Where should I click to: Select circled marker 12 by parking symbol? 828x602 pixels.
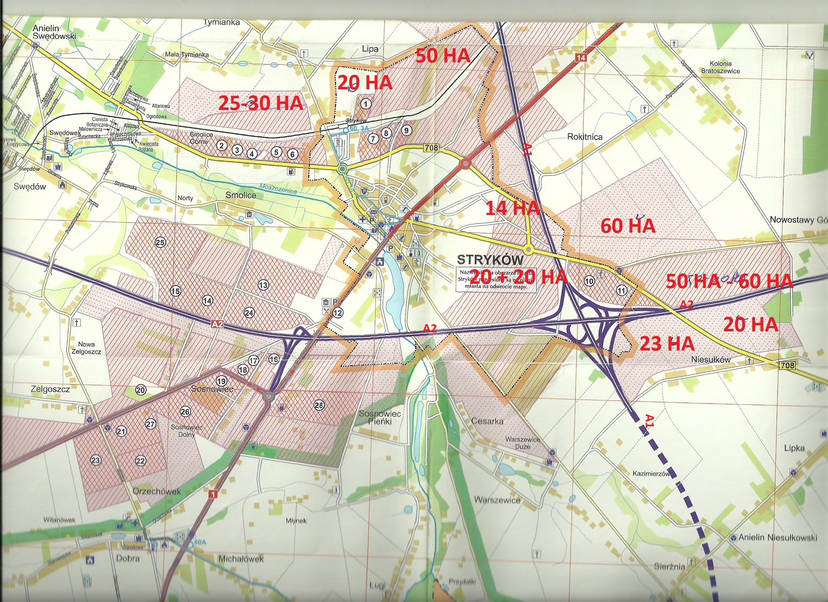[337, 313]
